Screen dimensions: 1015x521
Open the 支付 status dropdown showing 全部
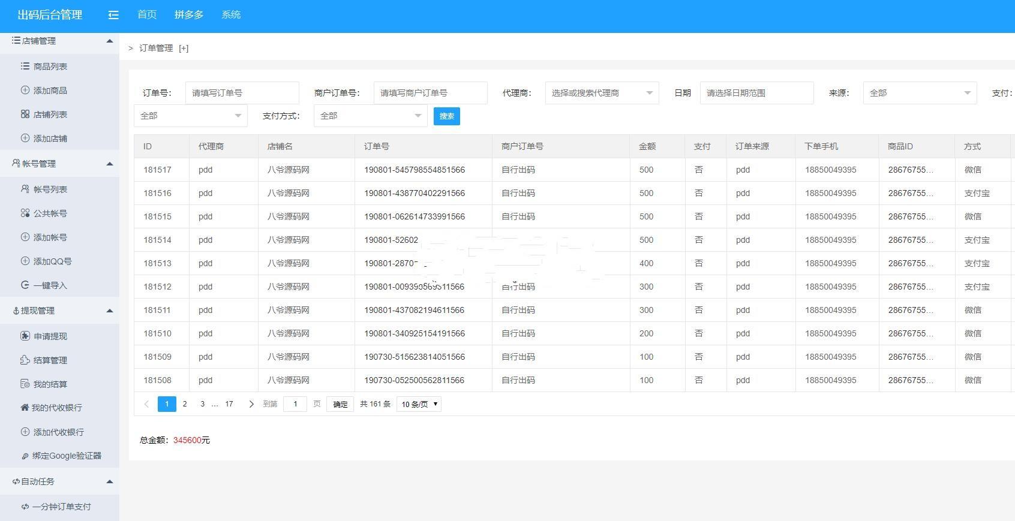coord(190,116)
